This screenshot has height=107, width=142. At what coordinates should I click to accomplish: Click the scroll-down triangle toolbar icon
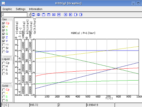(59, 15)
